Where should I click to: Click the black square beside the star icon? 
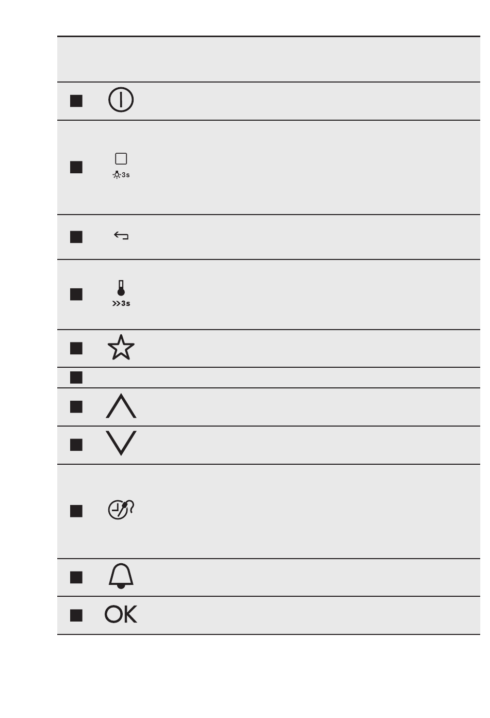tap(76, 349)
